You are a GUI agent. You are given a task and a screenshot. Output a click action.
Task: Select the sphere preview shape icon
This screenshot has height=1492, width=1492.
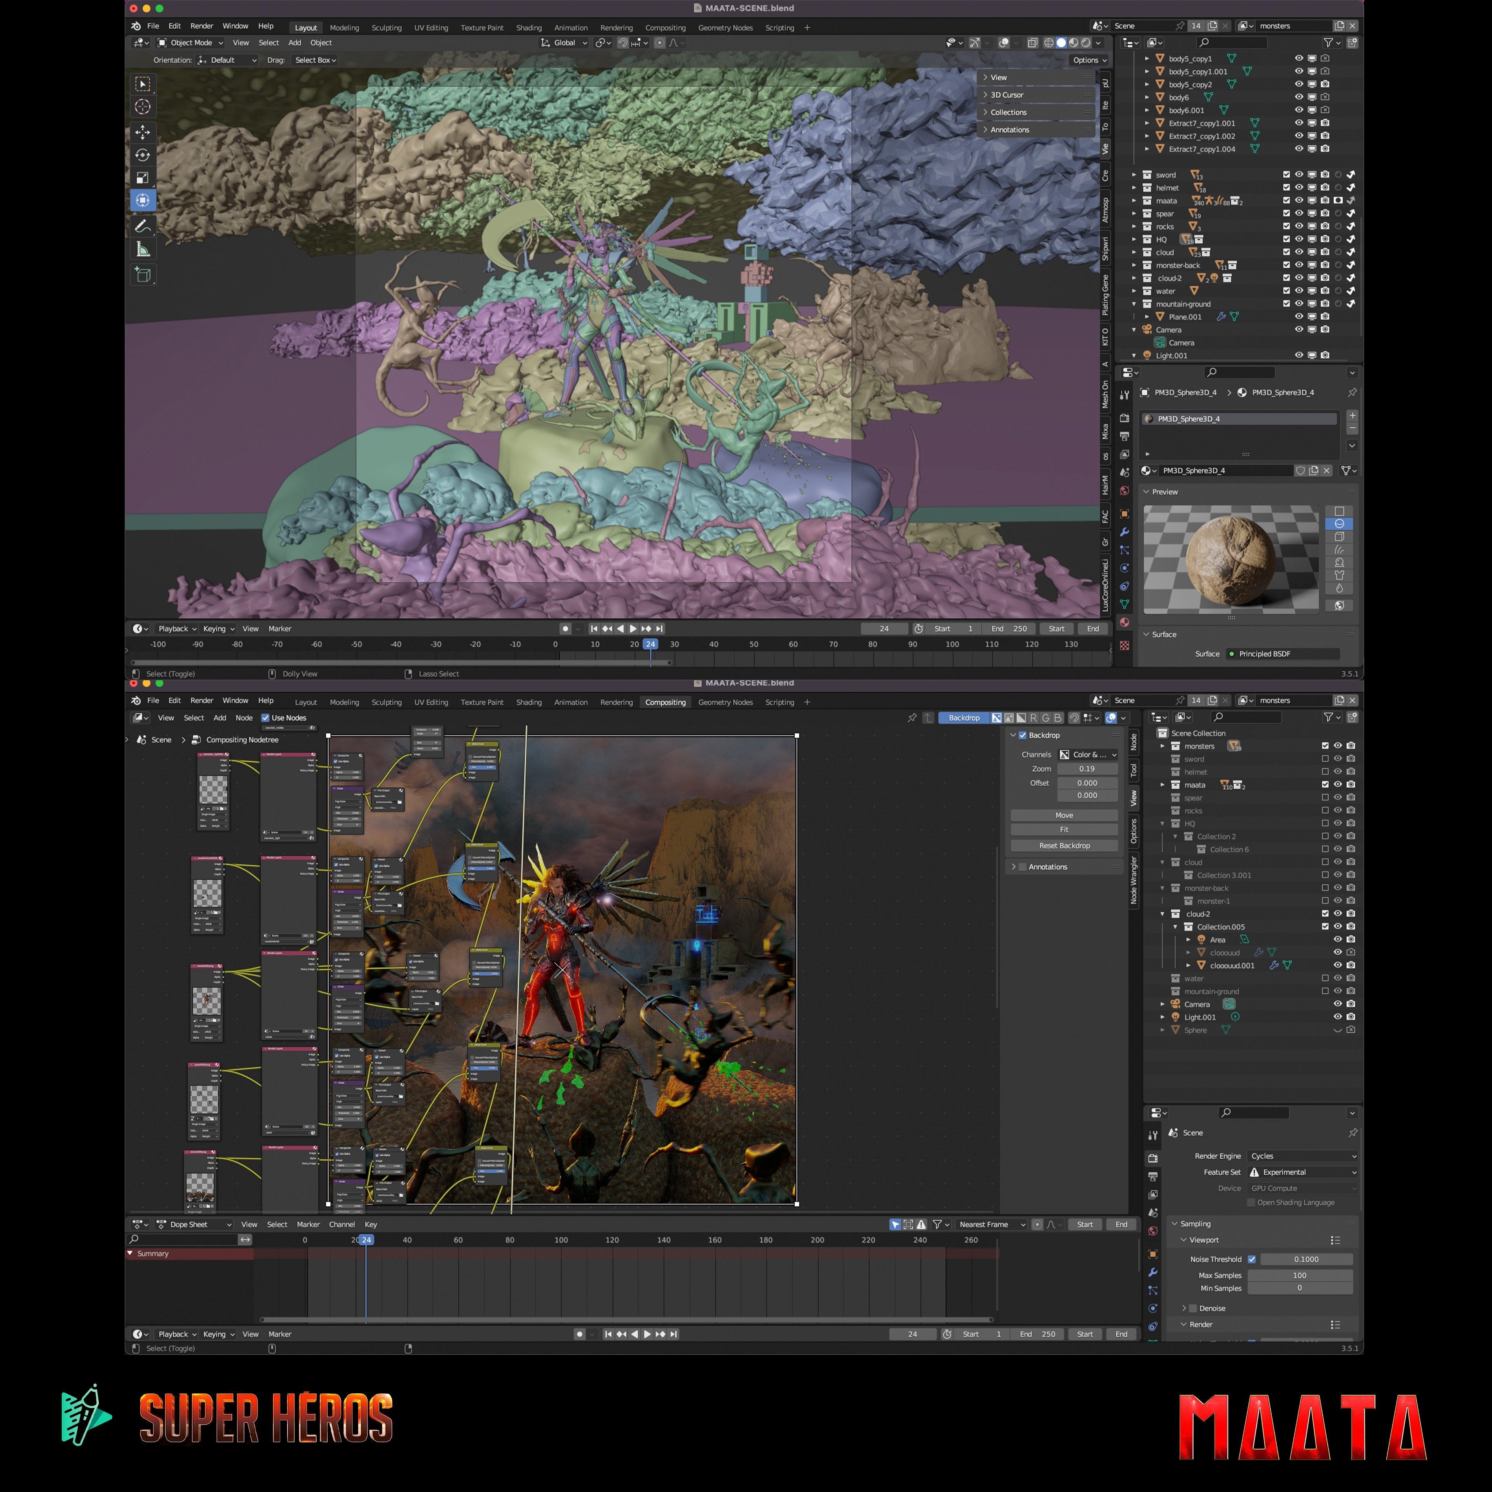1339,524
